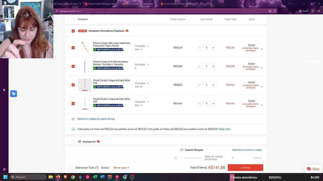Open the Chat button at bottom right
323x181 pixels.
pyautogui.click(x=313, y=169)
